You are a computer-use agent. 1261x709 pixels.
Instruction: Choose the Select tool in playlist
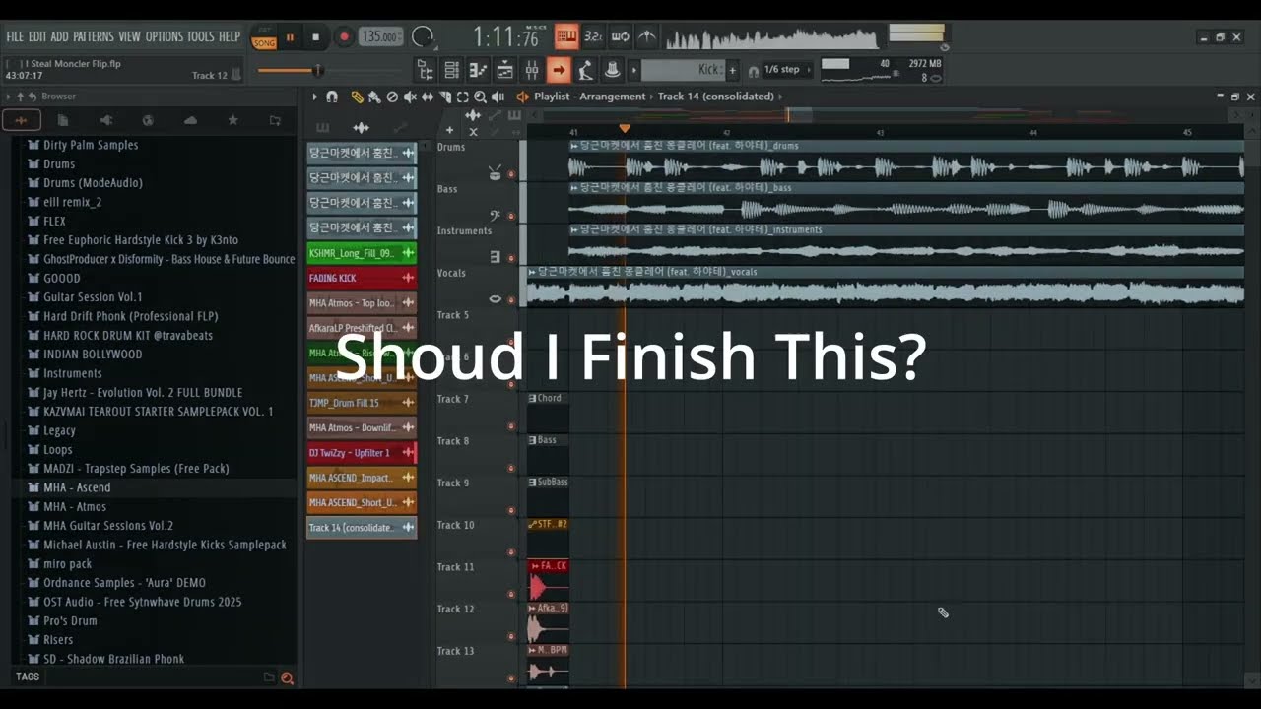tap(462, 97)
